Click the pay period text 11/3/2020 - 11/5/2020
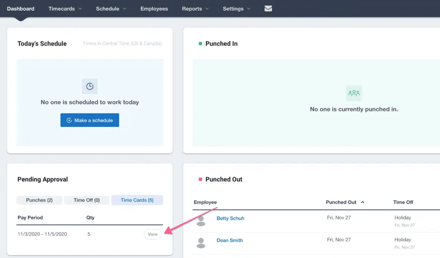Screen dimensions: 440x258 (x=42, y=234)
